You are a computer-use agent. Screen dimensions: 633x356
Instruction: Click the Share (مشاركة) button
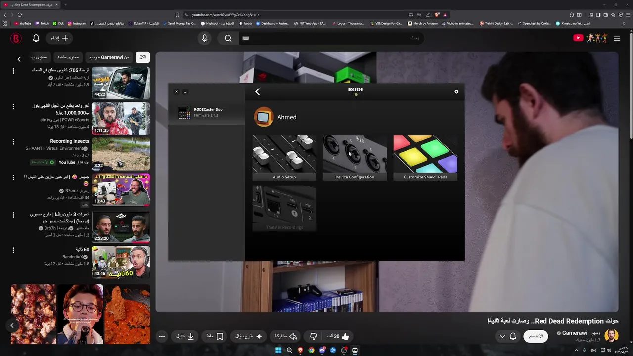286,336
